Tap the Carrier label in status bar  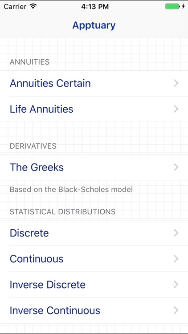pos(16,6)
